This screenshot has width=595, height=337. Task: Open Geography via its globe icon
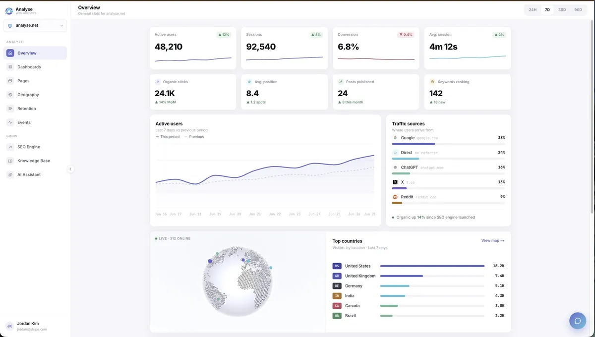(10, 95)
